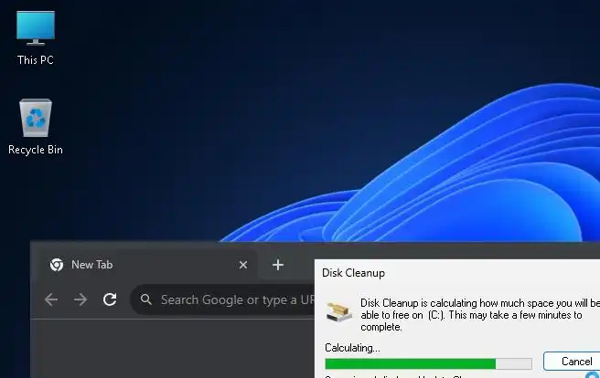Click the Disk Cleanup dialog title
This screenshot has height=378, width=600.
coord(354,273)
